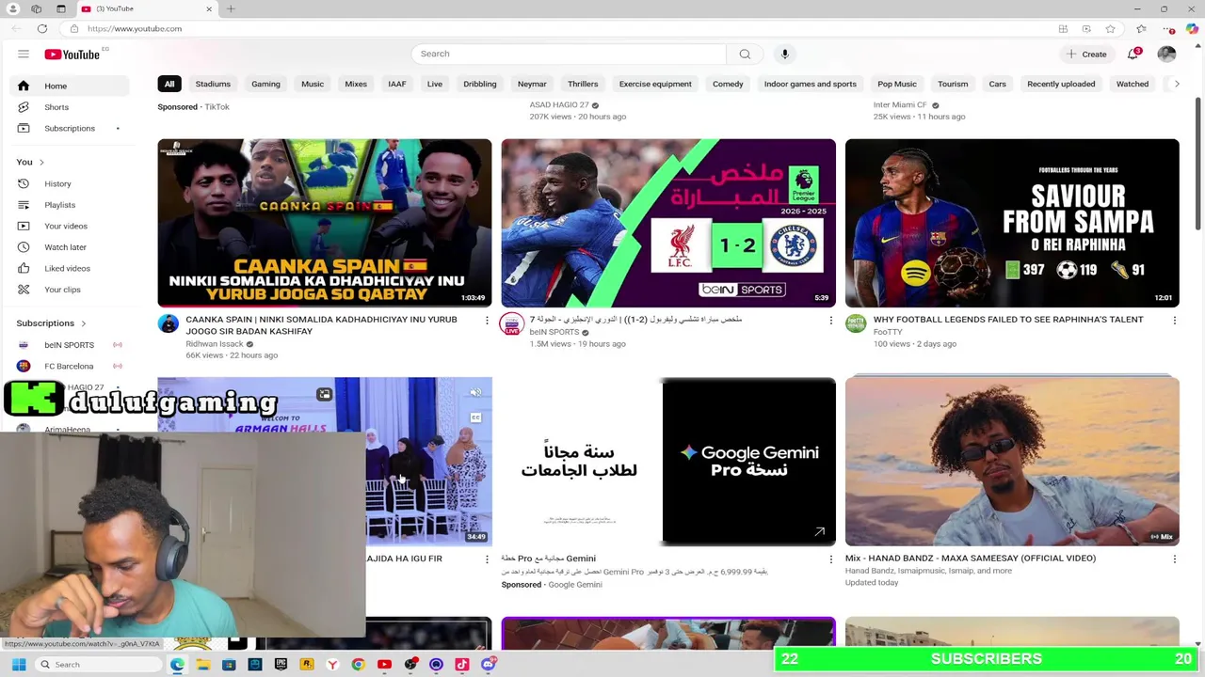Open FC Barcelona subscription channel
The width and height of the screenshot is (1205, 677).
(x=71, y=366)
